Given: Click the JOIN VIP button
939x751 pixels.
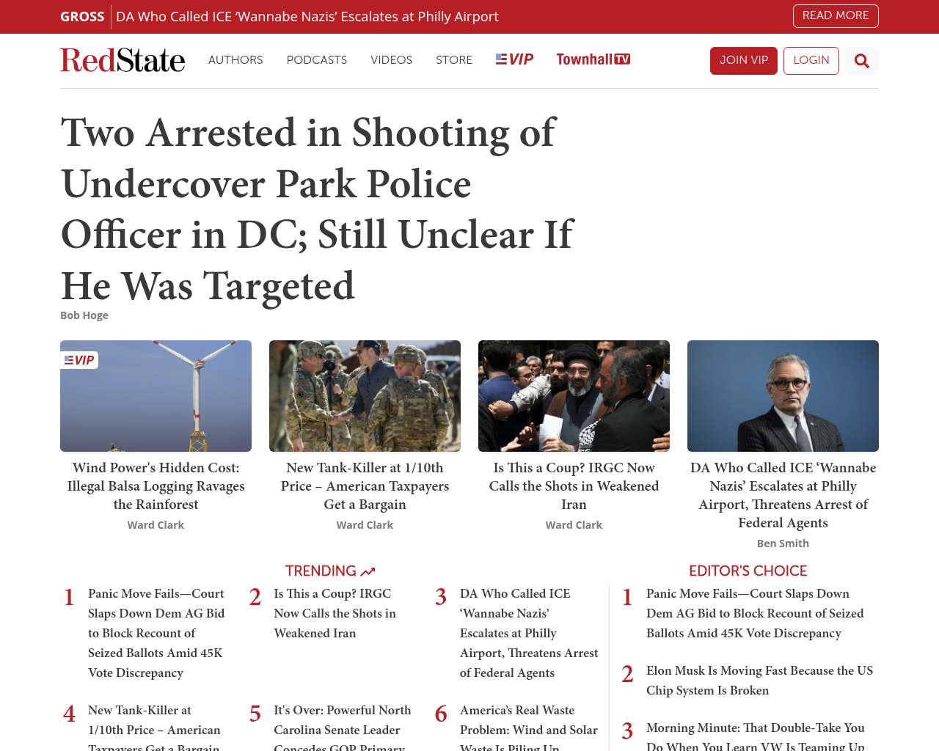Looking at the screenshot, I should point(744,61).
